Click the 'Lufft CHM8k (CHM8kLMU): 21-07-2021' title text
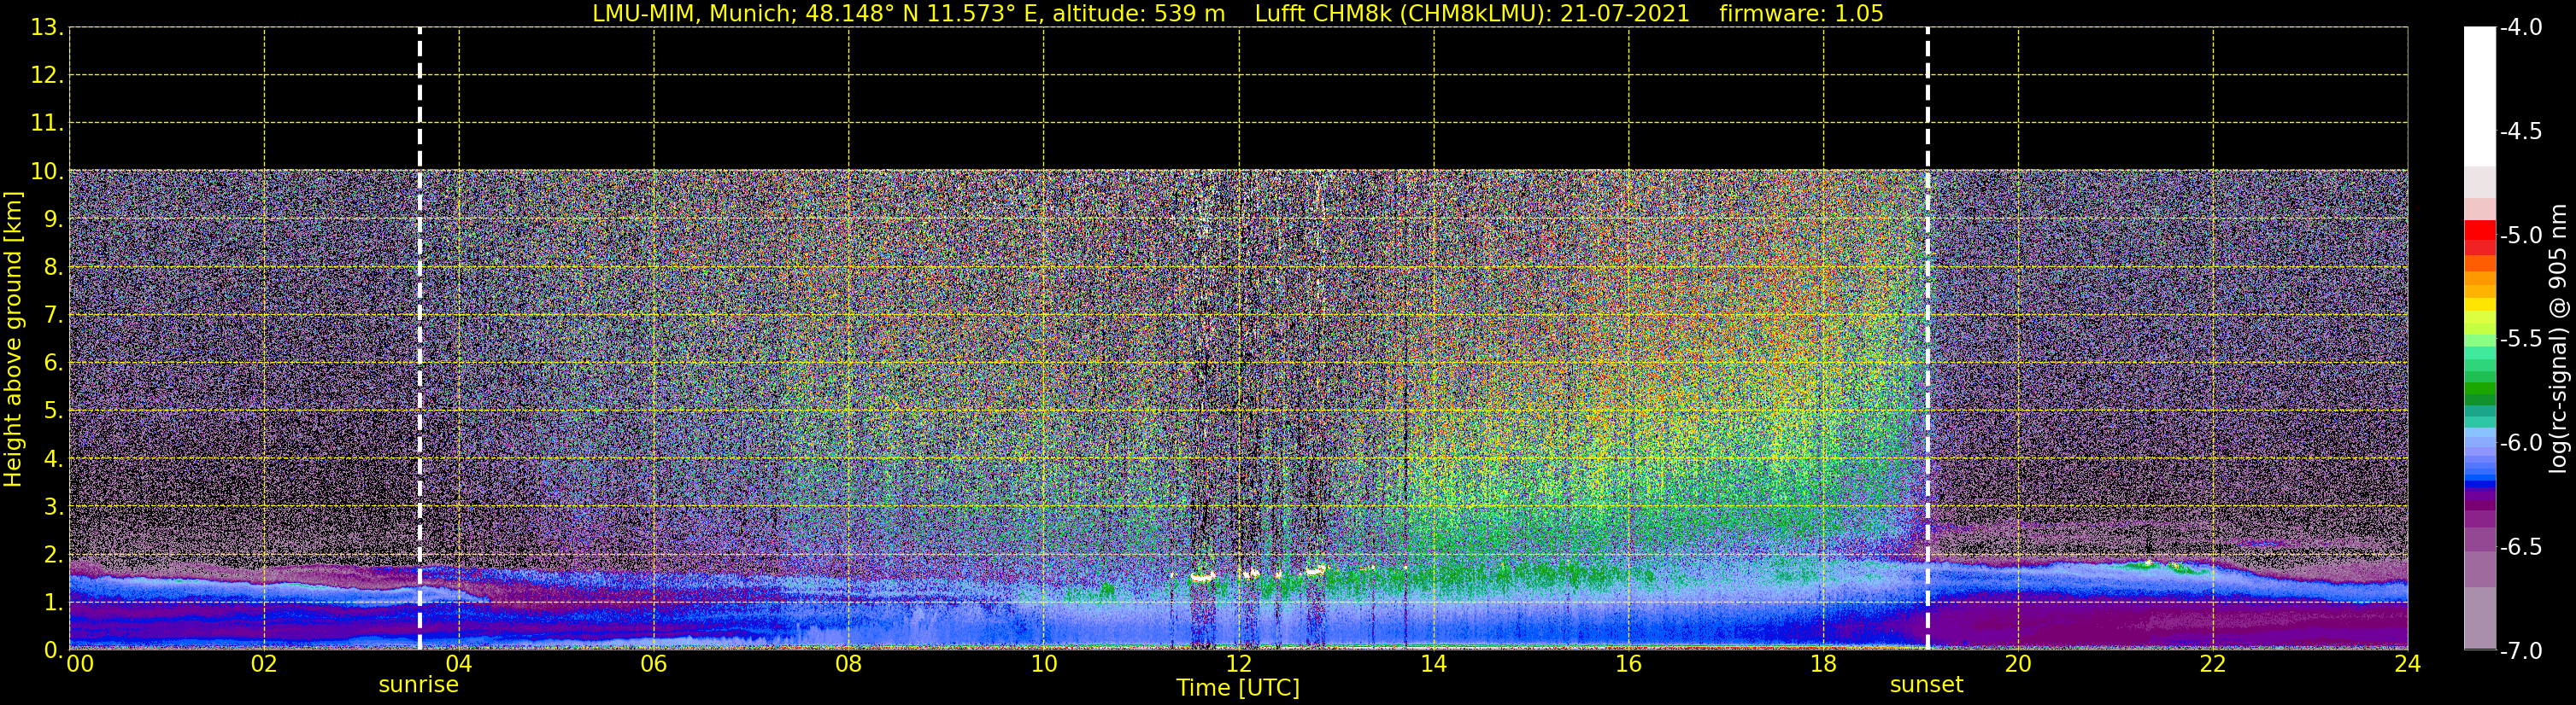This screenshot has width=2576, height=705. (1472, 14)
